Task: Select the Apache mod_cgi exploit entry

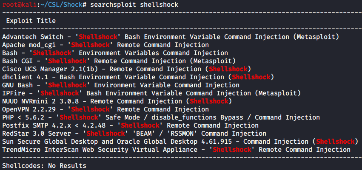Action: click(105, 45)
